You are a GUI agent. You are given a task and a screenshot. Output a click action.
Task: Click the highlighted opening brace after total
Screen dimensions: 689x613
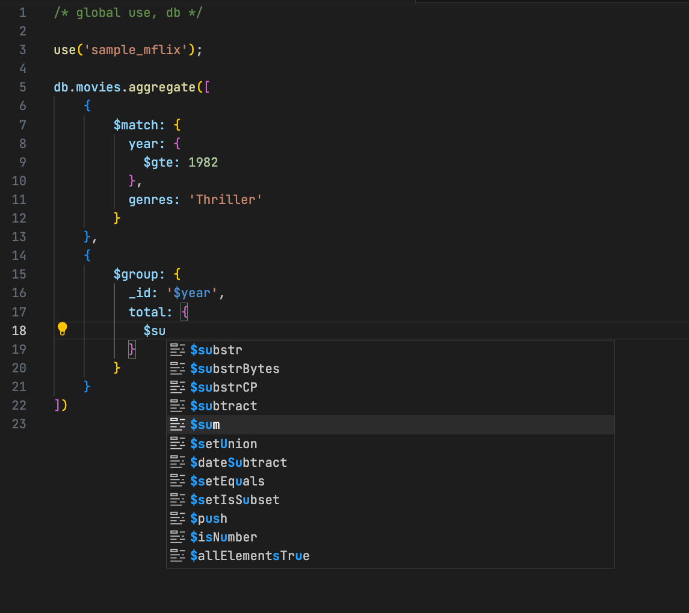(184, 312)
